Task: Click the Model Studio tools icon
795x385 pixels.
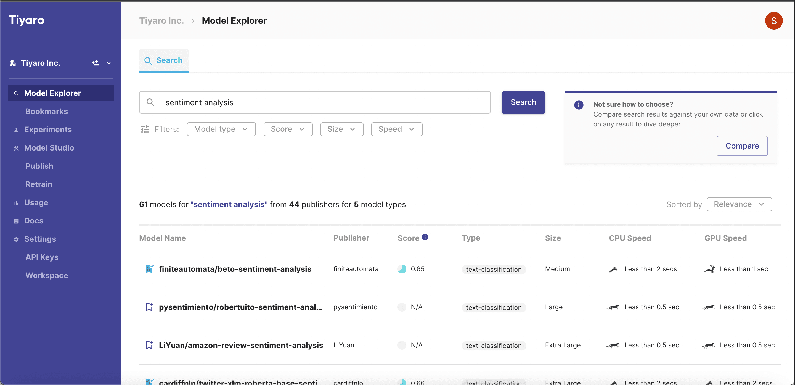Action: 16,148
